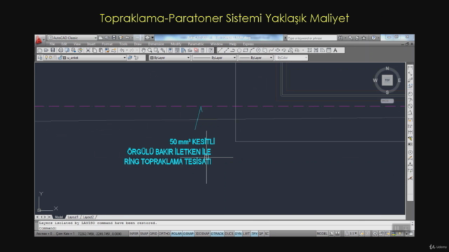Open the ByLayer color control dropdown
The image size is (449, 252).
(170, 57)
